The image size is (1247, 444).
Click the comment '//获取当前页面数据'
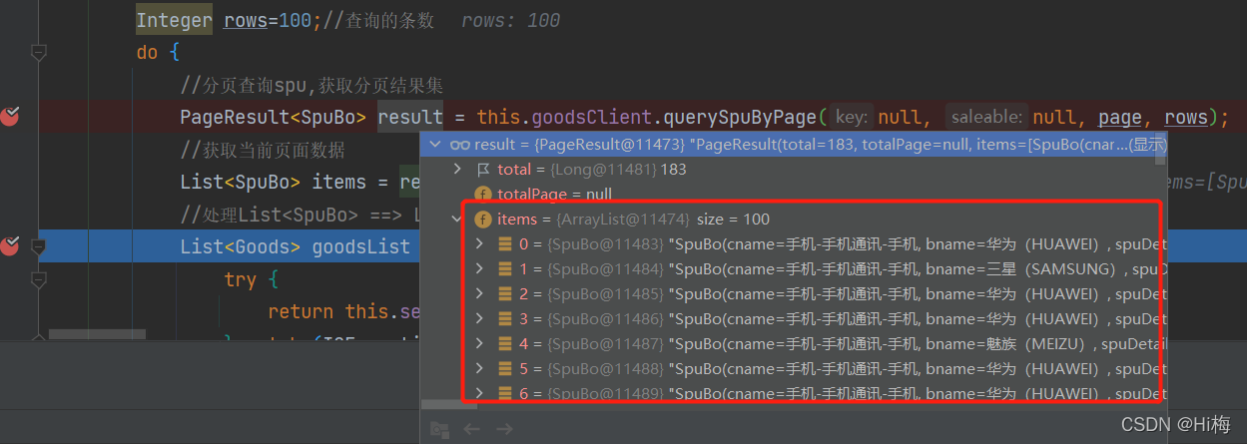tap(263, 151)
